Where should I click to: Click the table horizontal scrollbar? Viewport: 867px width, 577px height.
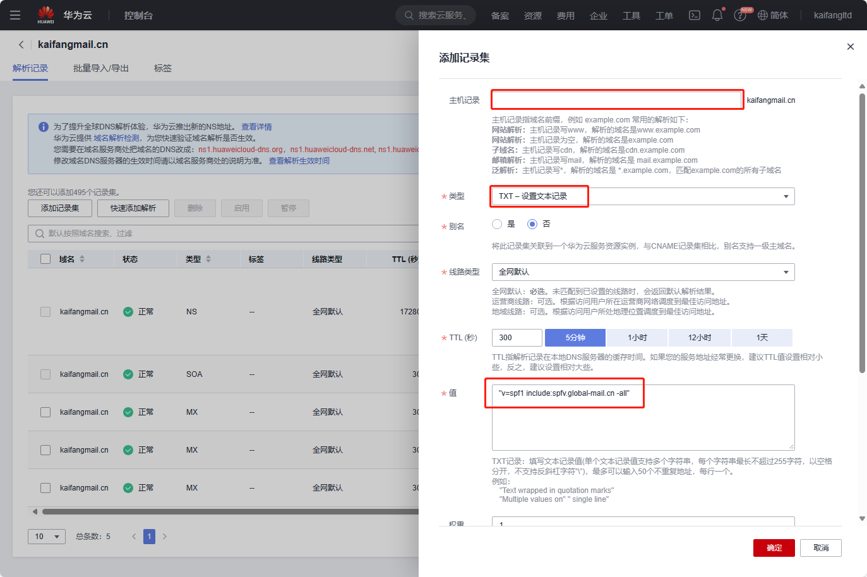[x=230, y=512]
